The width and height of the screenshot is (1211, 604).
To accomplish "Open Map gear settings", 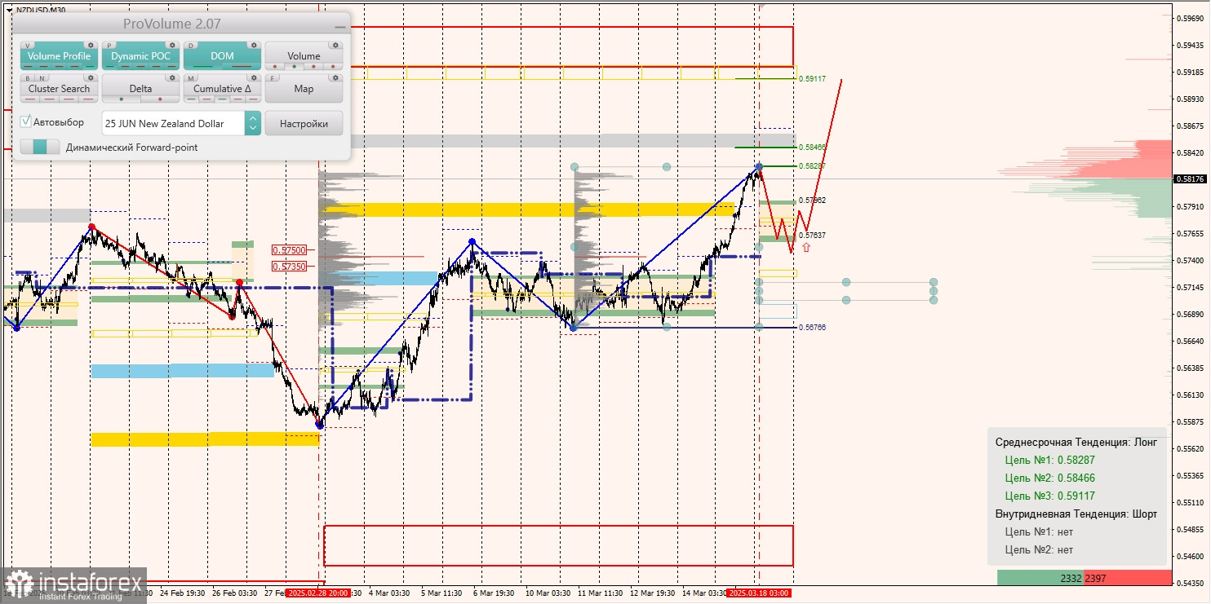I will point(335,78).
